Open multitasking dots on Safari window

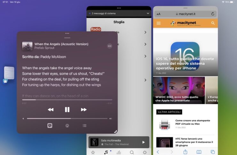pos(186,8)
